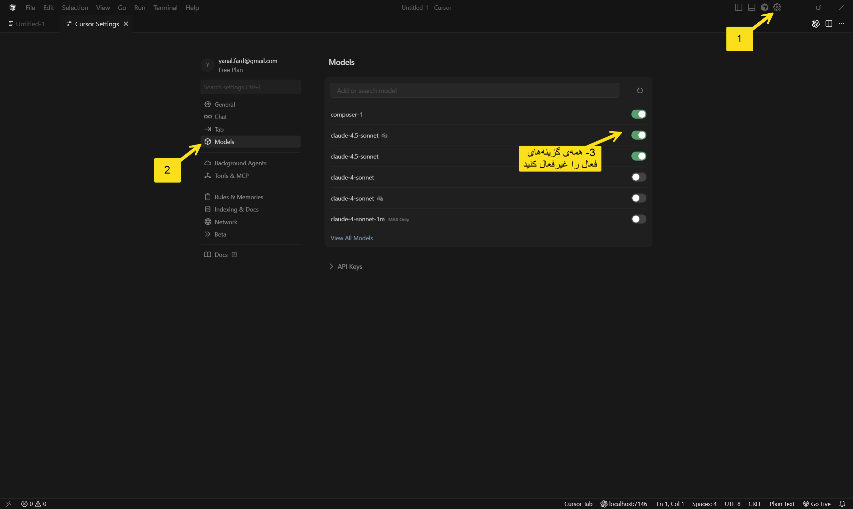Open Background Agents settings
853x509 pixels.
[250, 163]
